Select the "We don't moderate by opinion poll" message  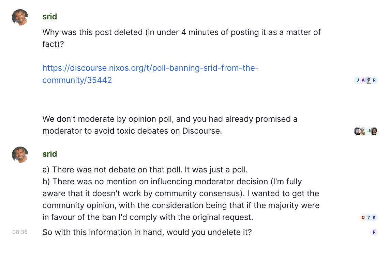click(170, 125)
